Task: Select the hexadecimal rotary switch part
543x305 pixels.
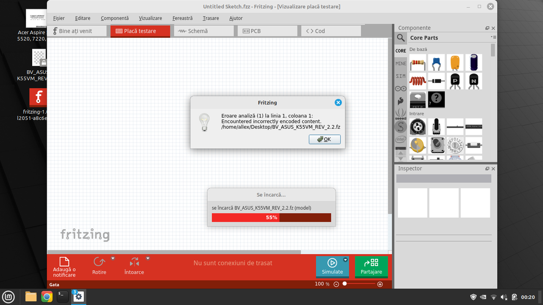Action: click(455, 145)
